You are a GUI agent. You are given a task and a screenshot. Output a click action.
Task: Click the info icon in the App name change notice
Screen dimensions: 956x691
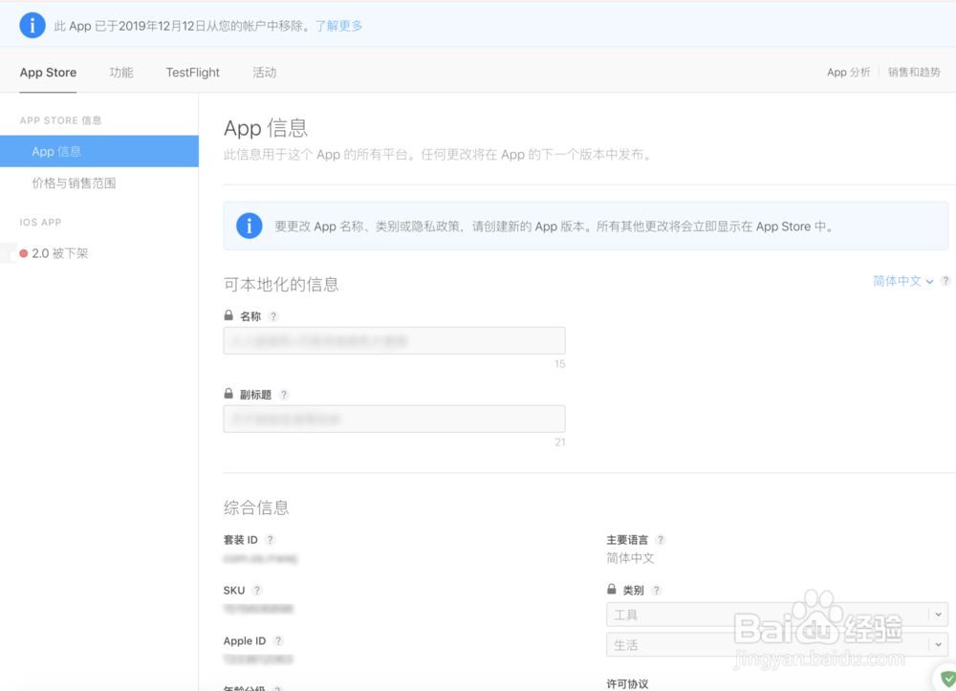coord(250,226)
